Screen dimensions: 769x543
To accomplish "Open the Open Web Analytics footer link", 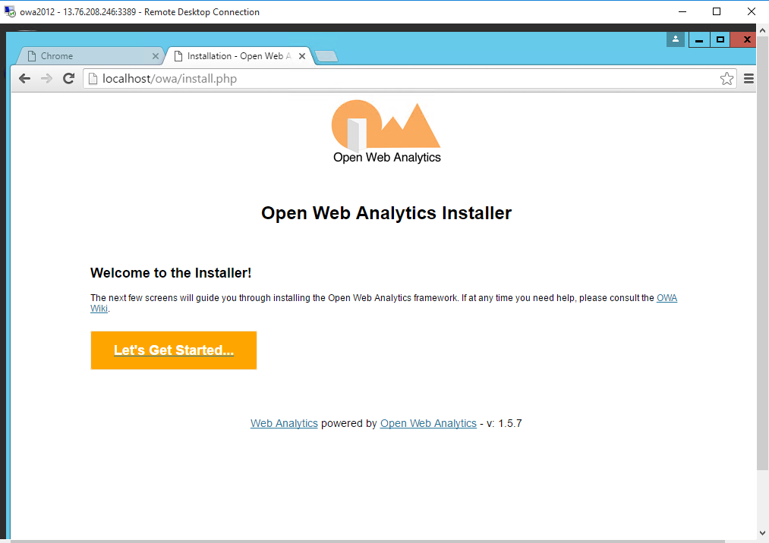I will 427,423.
